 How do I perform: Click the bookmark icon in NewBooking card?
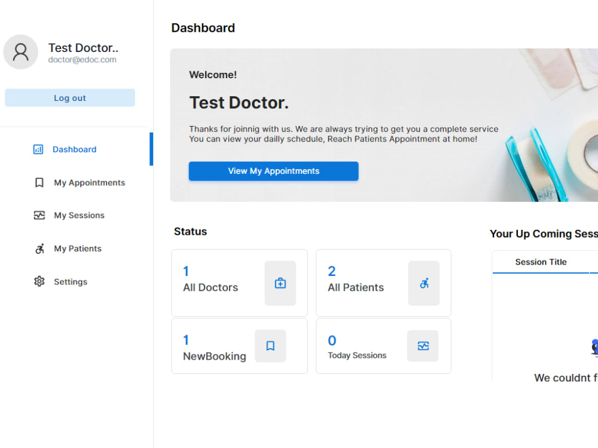pyautogui.click(x=270, y=345)
